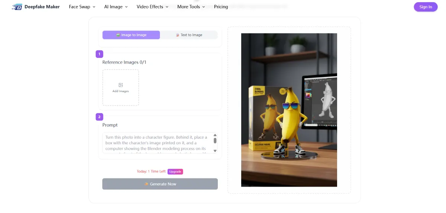Open the AI Image dropdown
The height and width of the screenshot is (213, 446).
pos(116,7)
